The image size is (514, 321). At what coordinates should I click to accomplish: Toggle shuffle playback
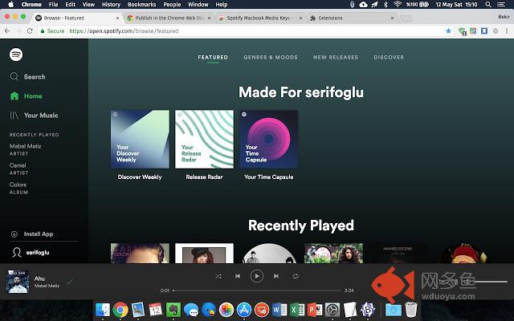tap(218, 276)
